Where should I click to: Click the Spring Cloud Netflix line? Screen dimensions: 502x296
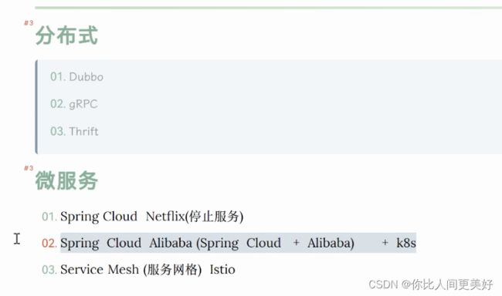142,217
